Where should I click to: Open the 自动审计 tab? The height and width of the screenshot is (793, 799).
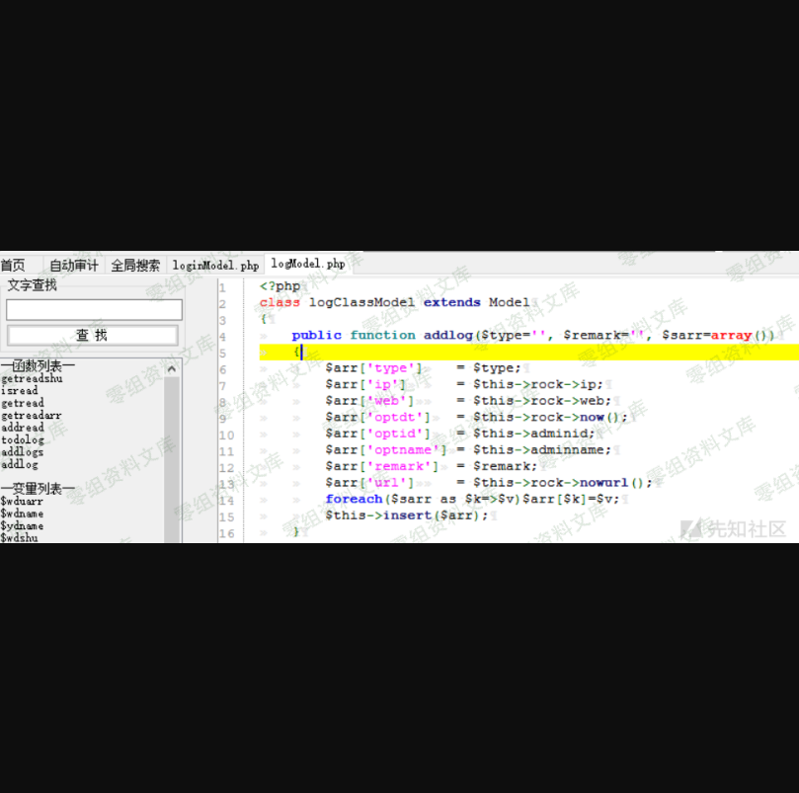[x=74, y=265]
